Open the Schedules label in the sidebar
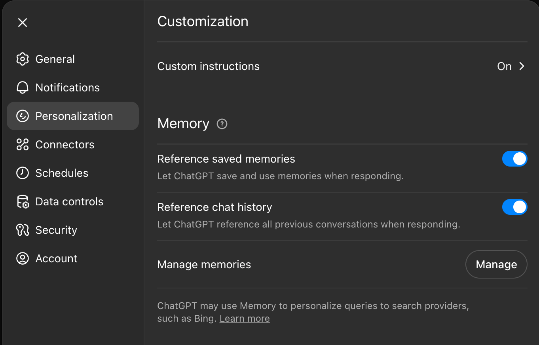Image resolution: width=539 pixels, height=345 pixels. click(62, 173)
